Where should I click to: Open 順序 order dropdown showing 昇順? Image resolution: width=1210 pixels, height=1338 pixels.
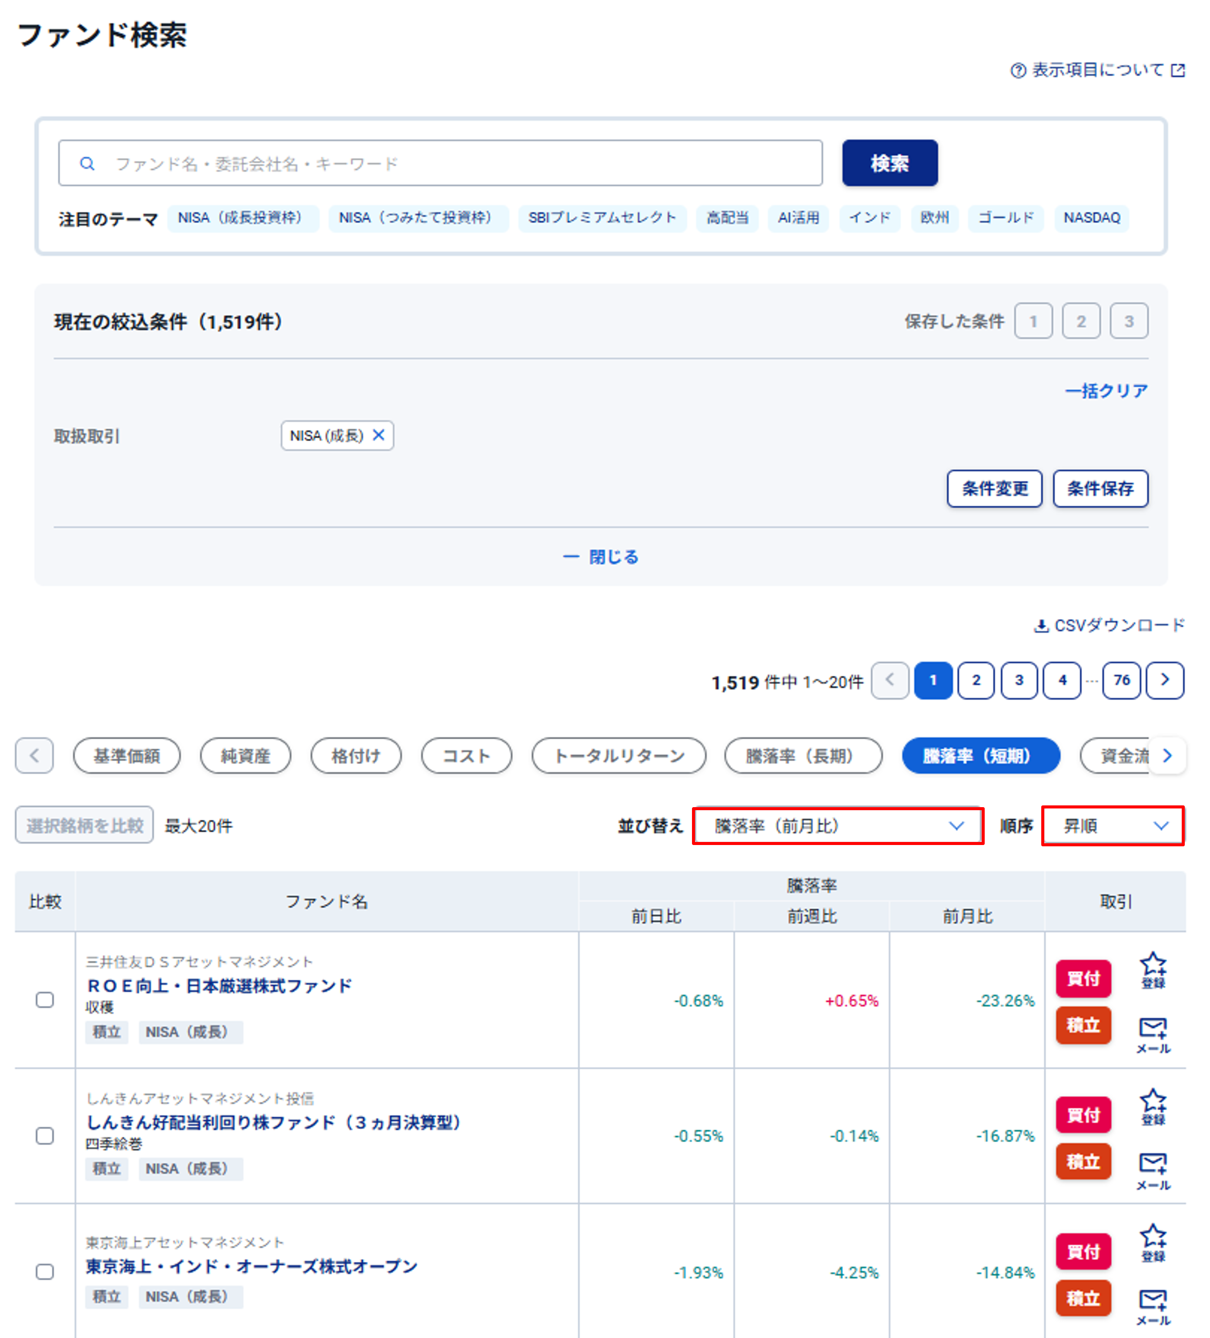(1113, 825)
